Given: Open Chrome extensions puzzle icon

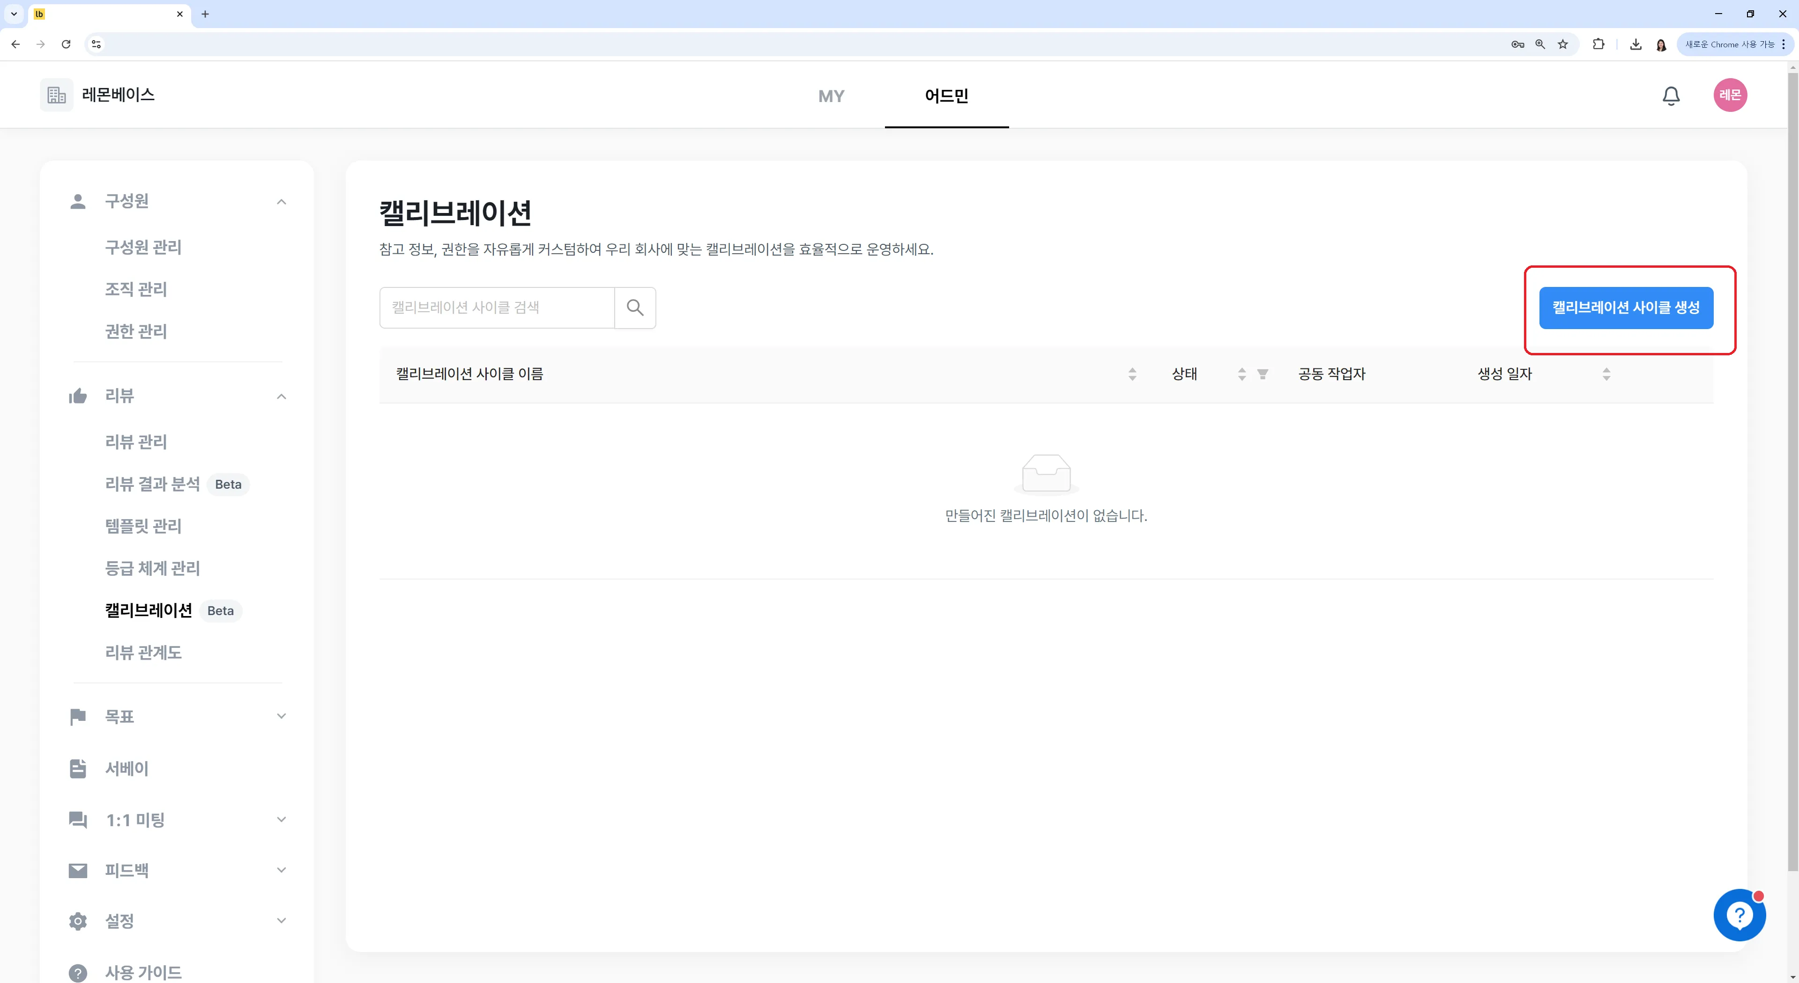Looking at the screenshot, I should [x=1598, y=44].
